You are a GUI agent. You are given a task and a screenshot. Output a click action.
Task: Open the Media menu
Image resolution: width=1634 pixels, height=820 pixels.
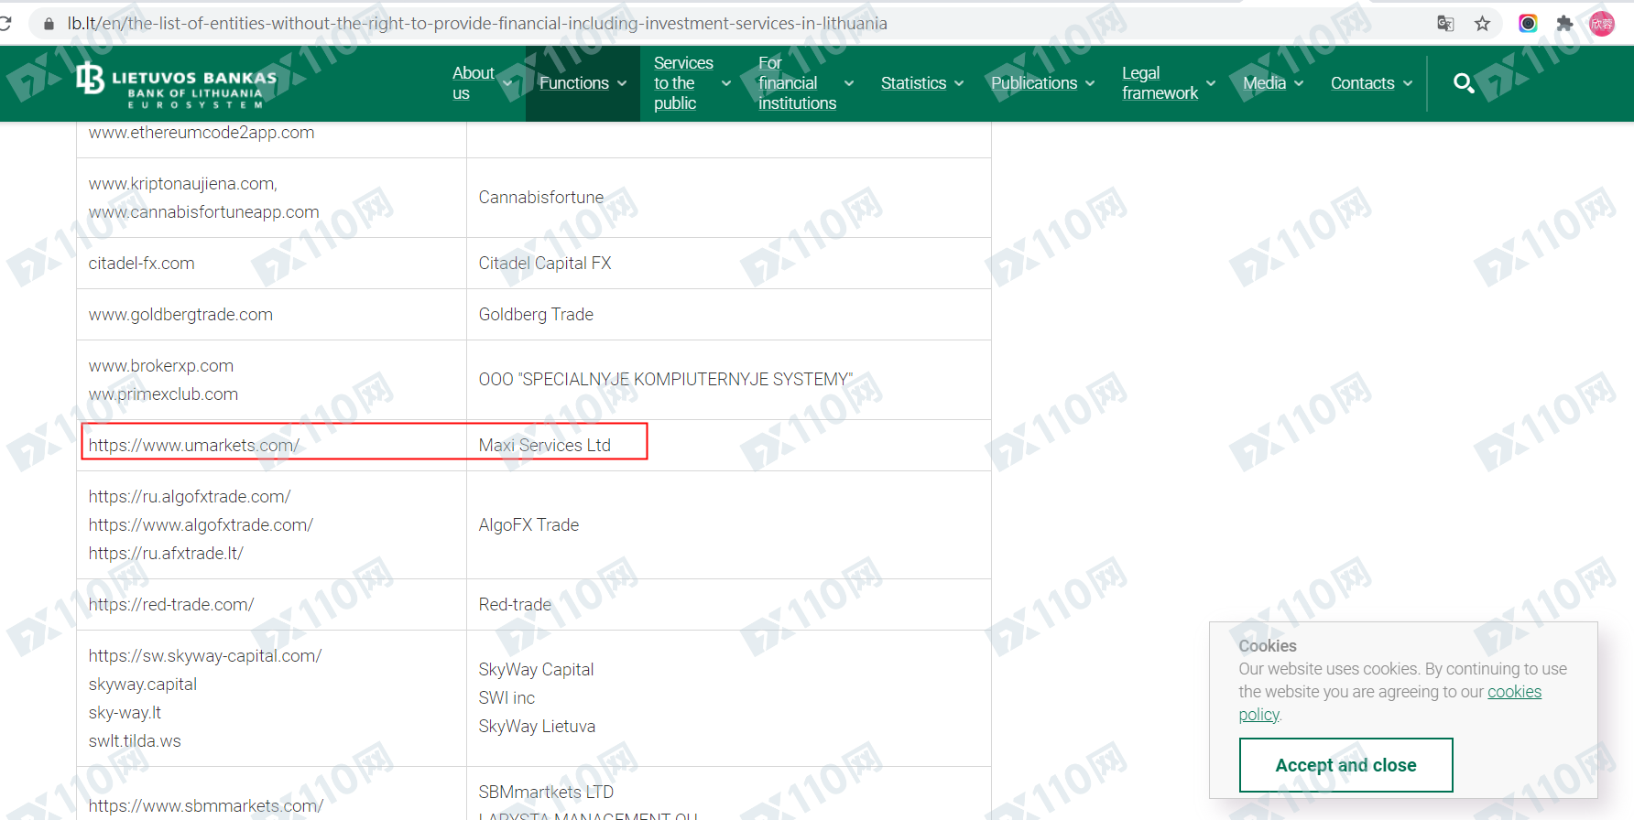pyautogui.click(x=1264, y=83)
